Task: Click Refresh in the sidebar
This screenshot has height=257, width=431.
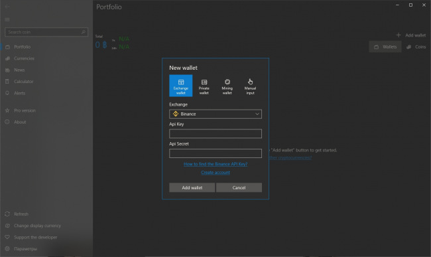Action: [46, 214]
